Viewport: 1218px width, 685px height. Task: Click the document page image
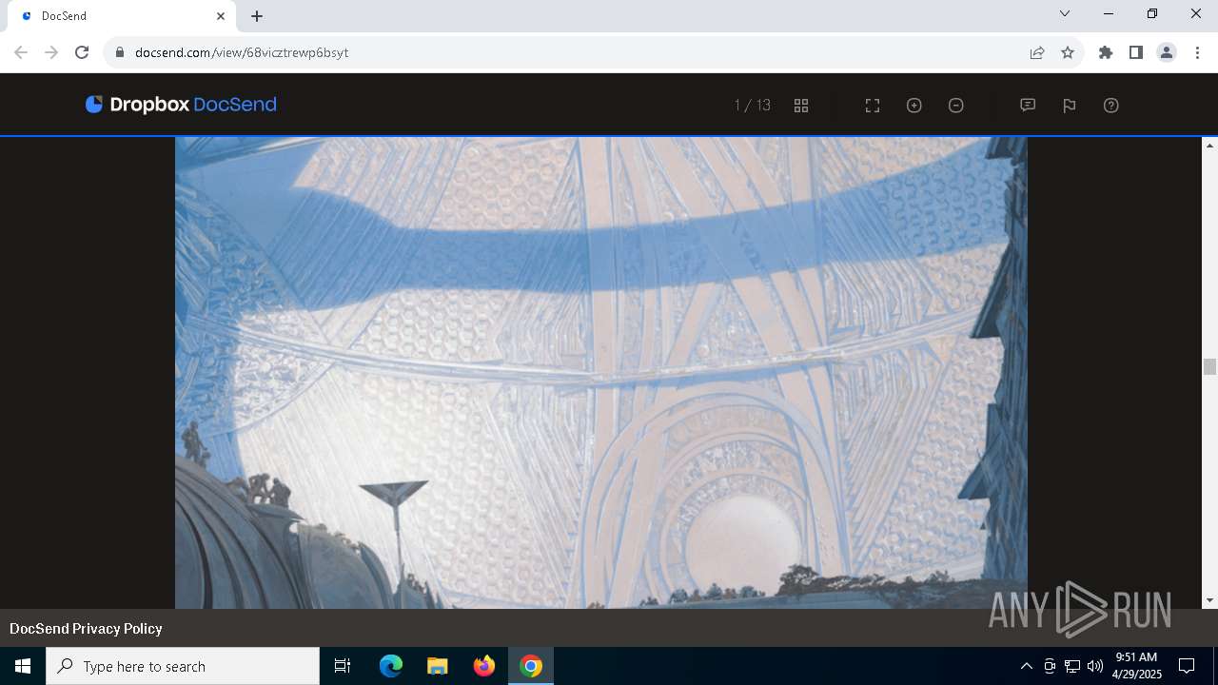pos(601,373)
